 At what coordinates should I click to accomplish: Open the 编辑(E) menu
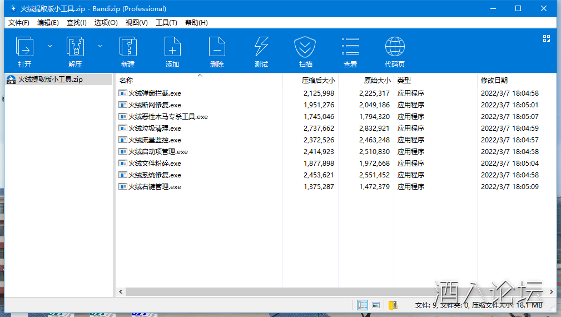coord(48,23)
